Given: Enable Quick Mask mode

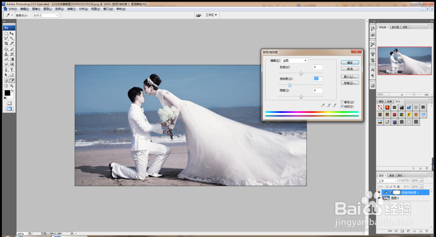Looking at the screenshot, I should click(x=9, y=103).
